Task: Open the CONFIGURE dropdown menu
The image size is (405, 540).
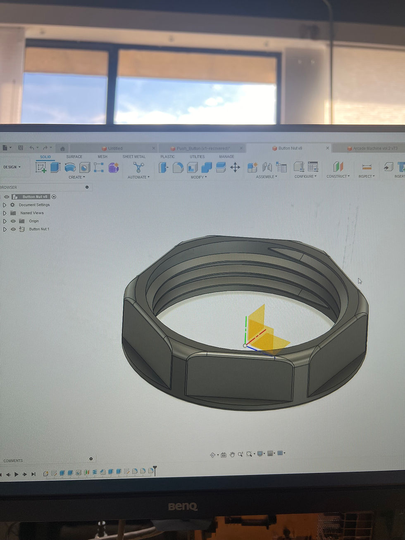Action: point(305,176)
